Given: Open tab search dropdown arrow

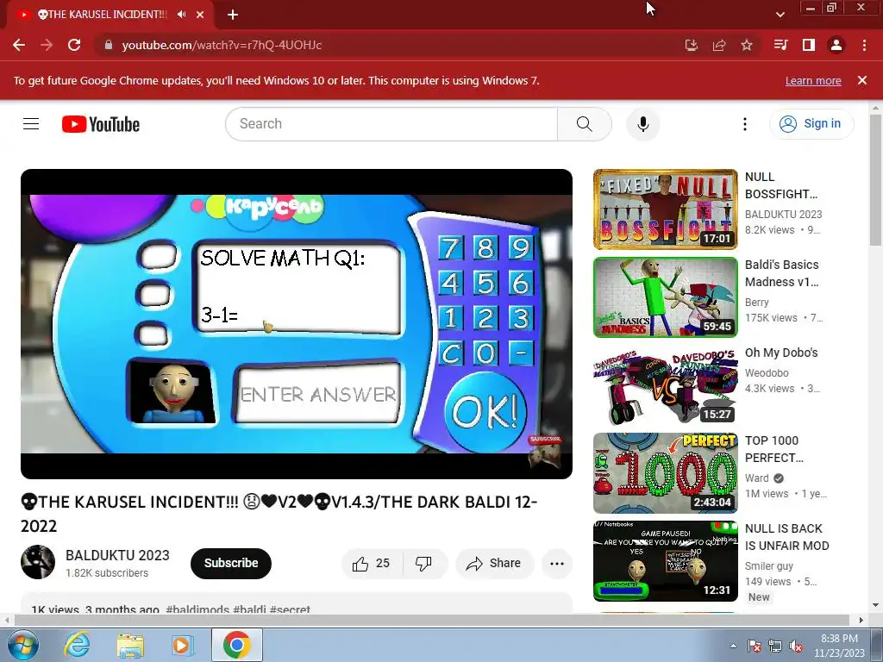Looking at the screenshot, I should [780, 15].
